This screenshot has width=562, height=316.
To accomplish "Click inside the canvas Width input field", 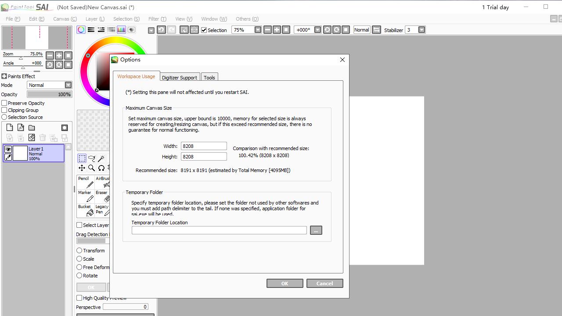I will tap(203, 146).
